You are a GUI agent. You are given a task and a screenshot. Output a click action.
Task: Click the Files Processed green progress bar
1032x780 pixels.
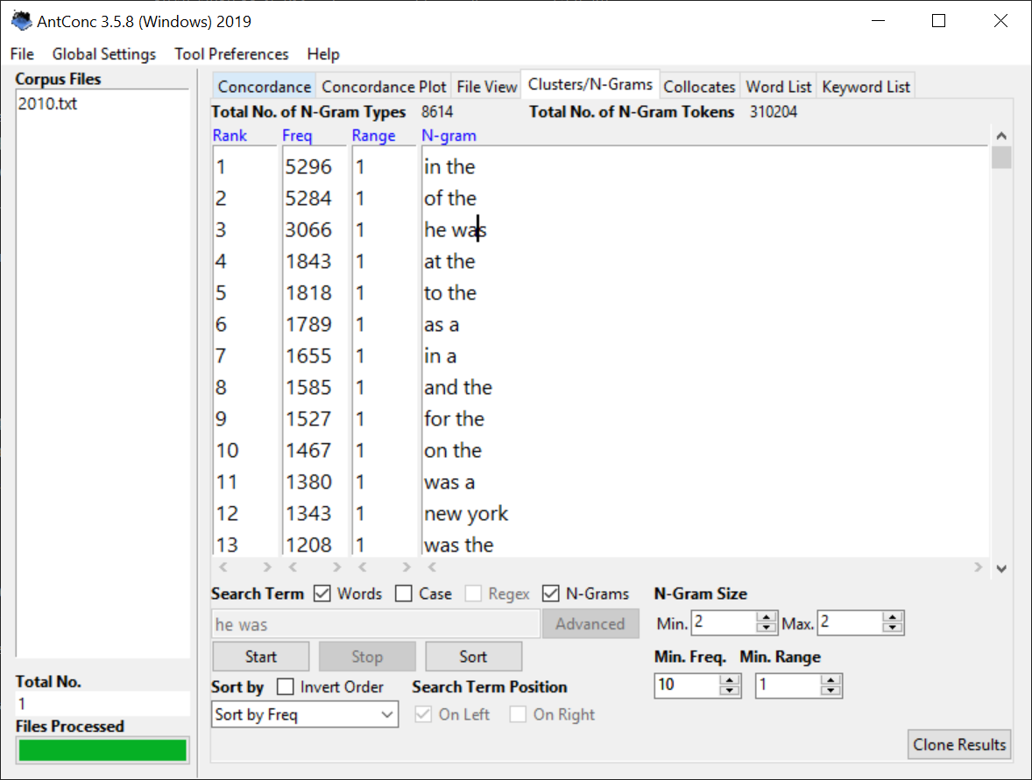102,749
